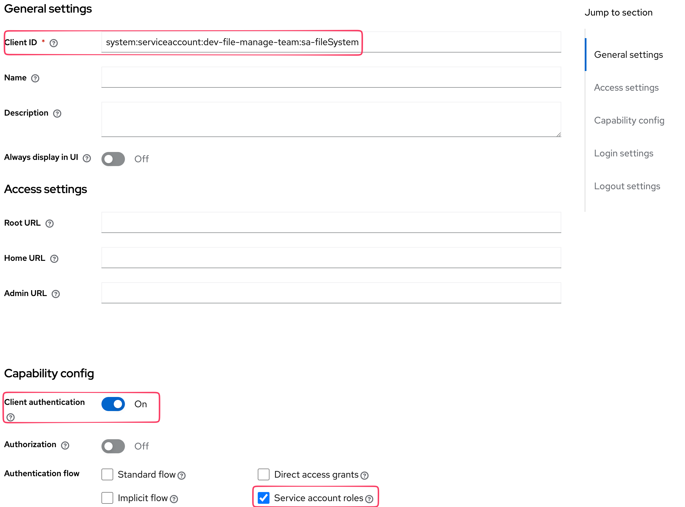Open Description field help tooltip
The width and height of the screenshot is (685, 507).
(57, 114)
